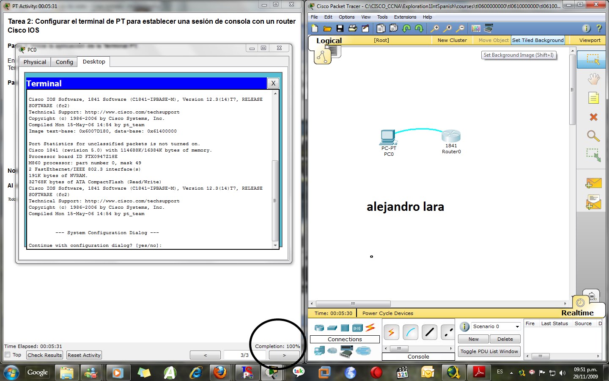Open the Custom Devices Dialog icon
This screenshot has height=381, width=609.
[489, 28]
